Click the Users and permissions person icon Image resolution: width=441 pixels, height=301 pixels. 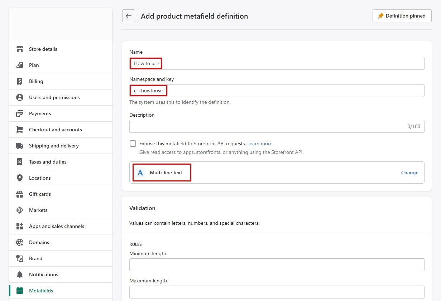[x=20, y=97]
